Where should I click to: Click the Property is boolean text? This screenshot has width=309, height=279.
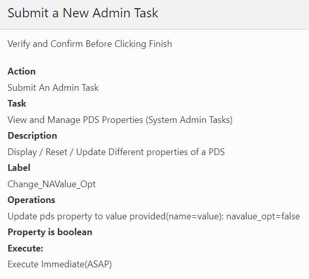[x=50, y=232]
